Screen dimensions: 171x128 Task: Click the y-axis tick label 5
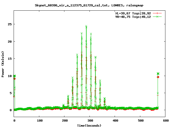[x=11, y=93]
